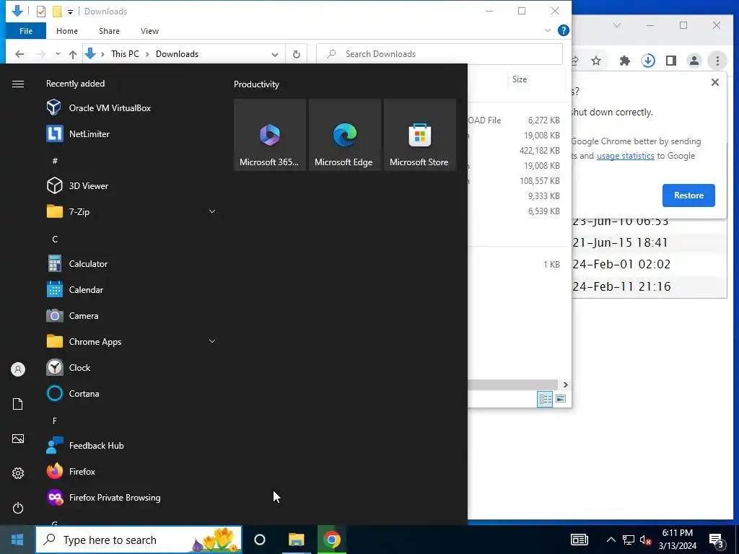Open Documents from Start sidebar
The width and height of the screenshot is (739, 554).
[18, 404]
